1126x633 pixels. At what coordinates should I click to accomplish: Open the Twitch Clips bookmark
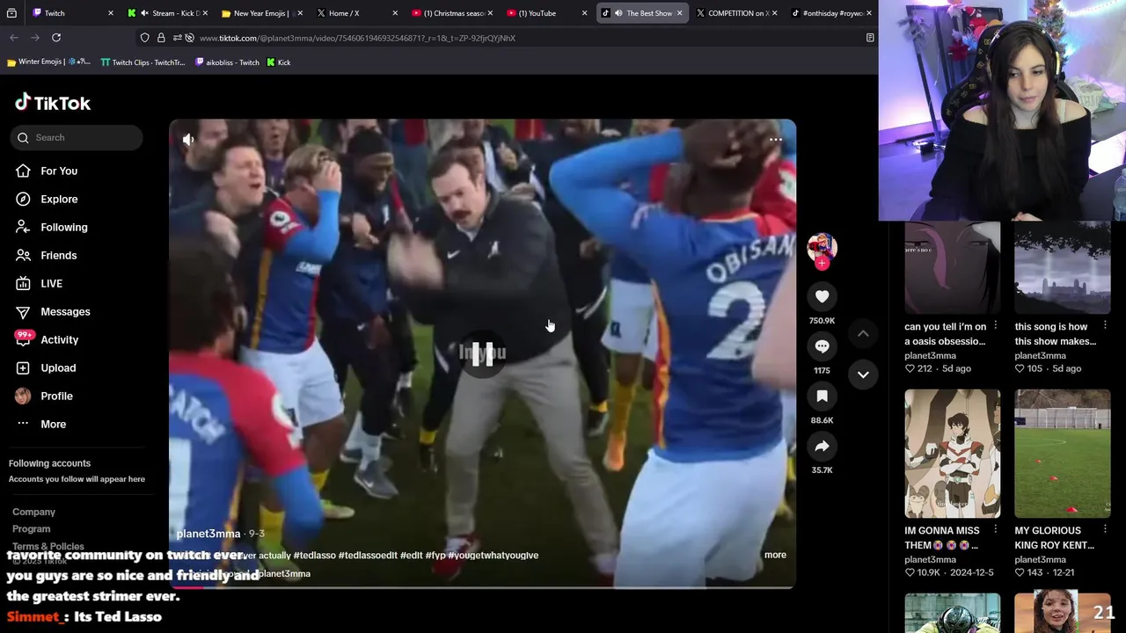point(143,62)
